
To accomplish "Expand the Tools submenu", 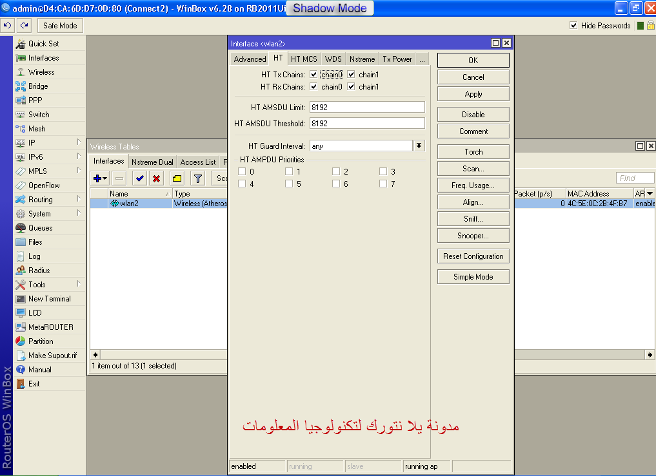I will click(x=79, y=284).
